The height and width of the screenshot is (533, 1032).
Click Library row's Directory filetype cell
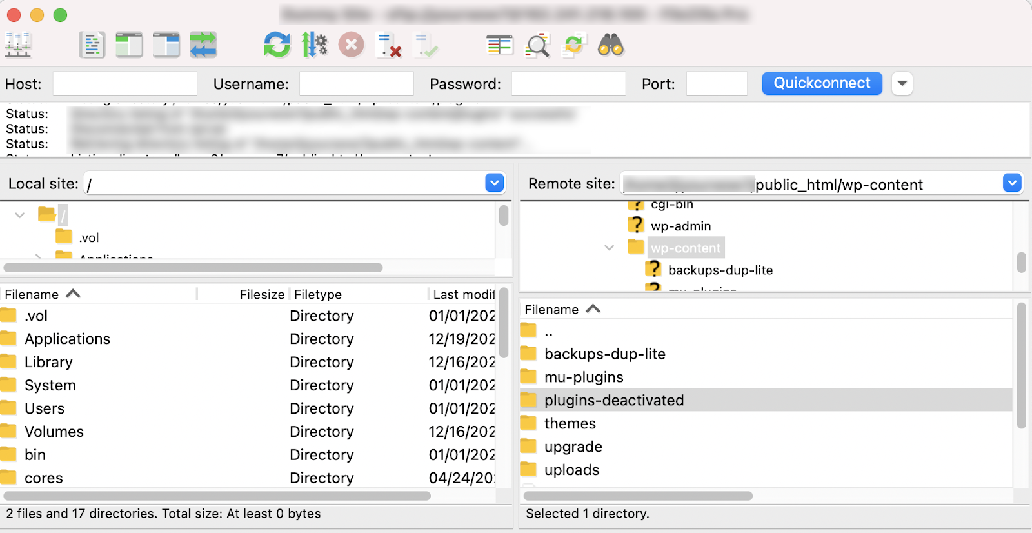point(322,362)
